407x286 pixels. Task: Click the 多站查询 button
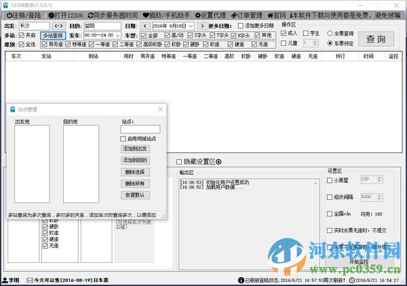(53, 35)
